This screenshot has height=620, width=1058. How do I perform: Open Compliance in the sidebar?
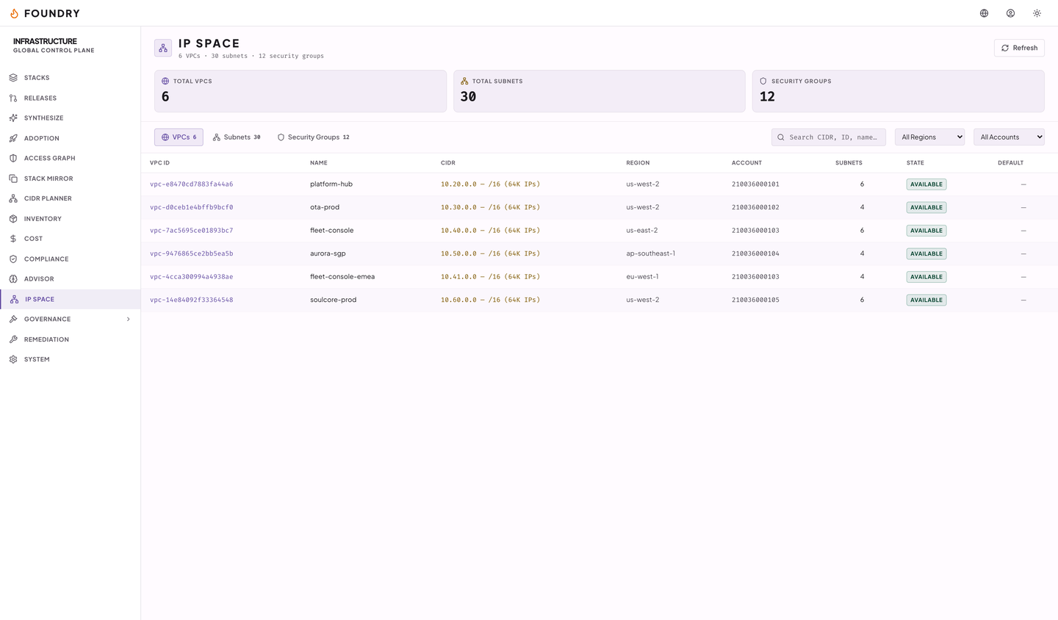coord(70,259)
